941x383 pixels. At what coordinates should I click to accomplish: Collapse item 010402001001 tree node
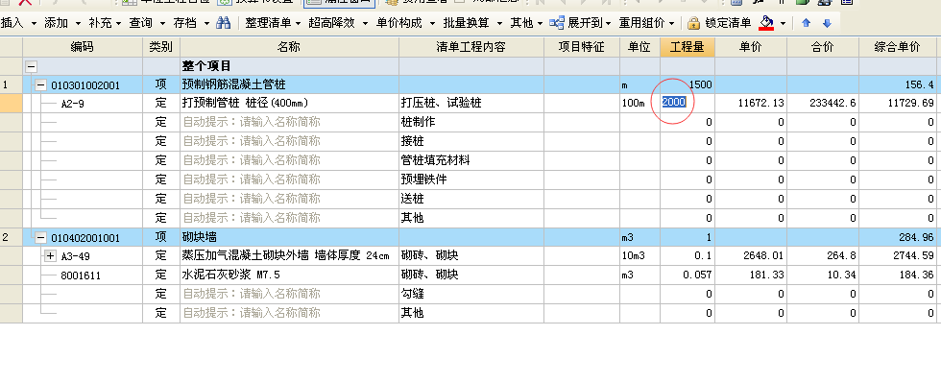pyautogui.click(x=40, y=238)
